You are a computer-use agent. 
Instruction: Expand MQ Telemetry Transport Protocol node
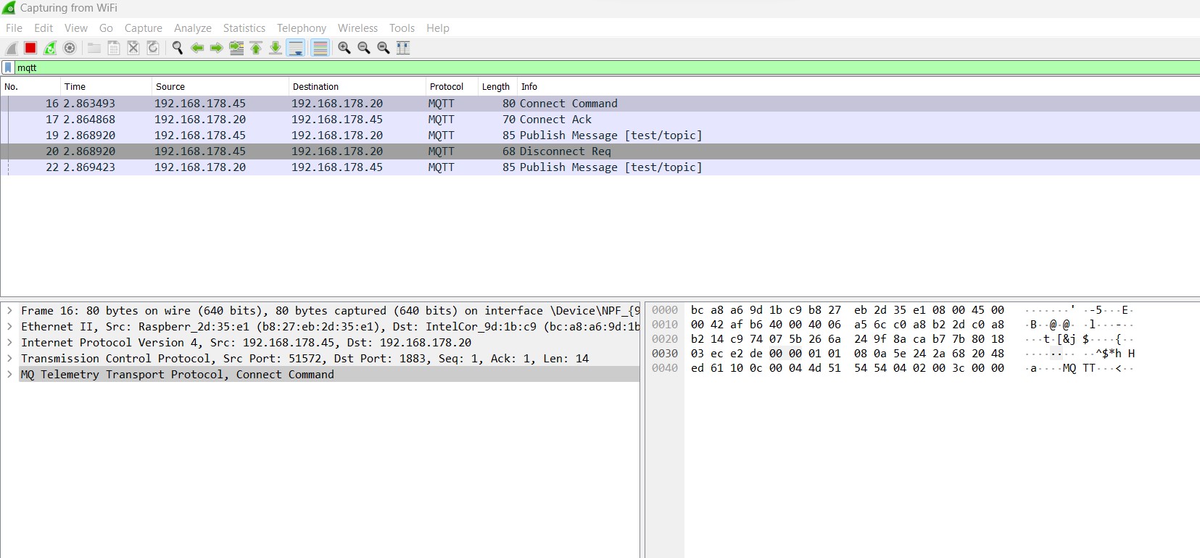(9, 375)
